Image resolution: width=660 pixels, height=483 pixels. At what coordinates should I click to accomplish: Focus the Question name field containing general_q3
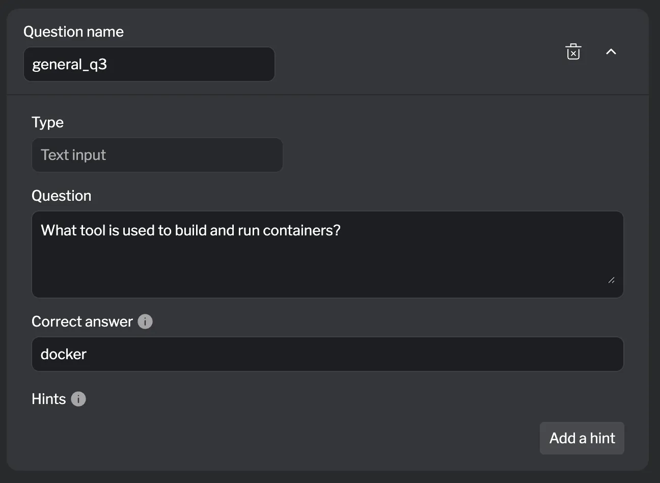coord(149,64)
